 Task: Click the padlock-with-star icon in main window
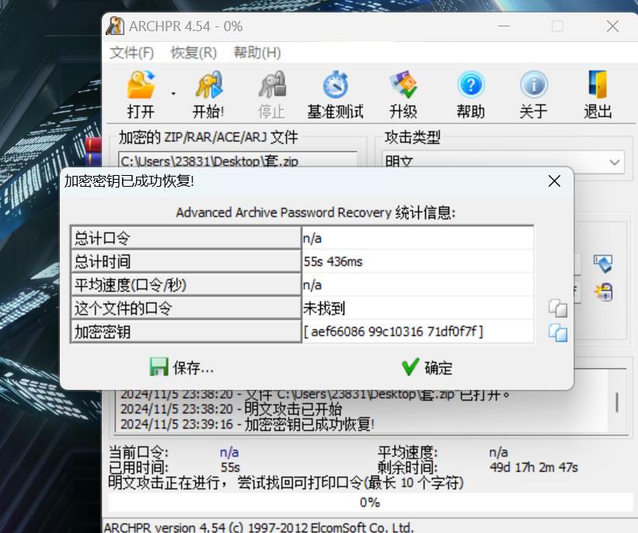tap(603, 292)
